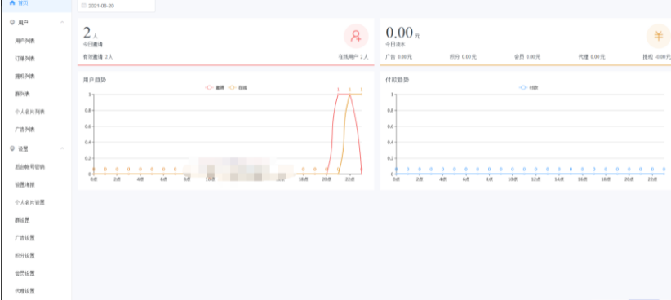Toggle the 付款 series in chart legend
671x300 pixels.
pyautogui.click(x=529, y=87)
